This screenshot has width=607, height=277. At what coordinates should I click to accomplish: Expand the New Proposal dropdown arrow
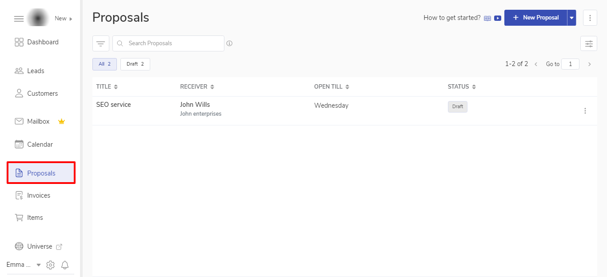click(571, 18)
